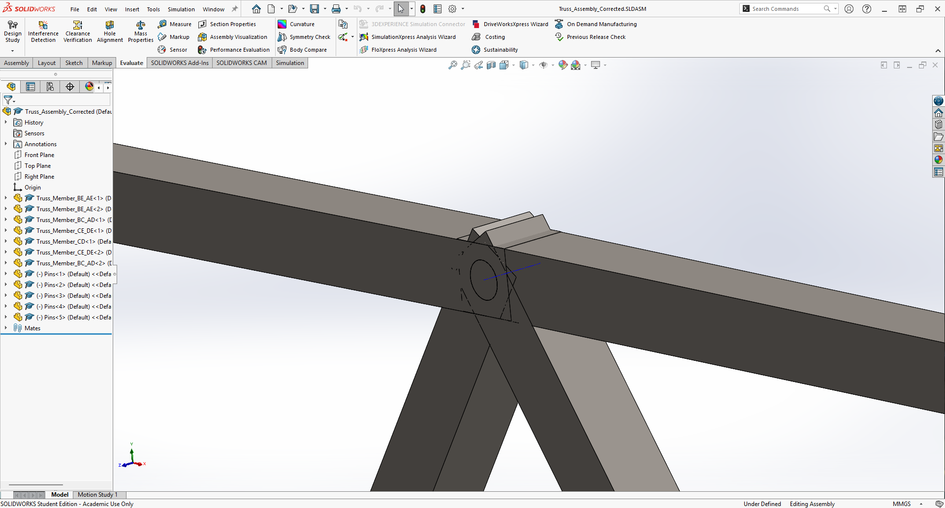
Task: Open the Design Library task pane tab
Action: pyautogui.click(x=939, y=125)
